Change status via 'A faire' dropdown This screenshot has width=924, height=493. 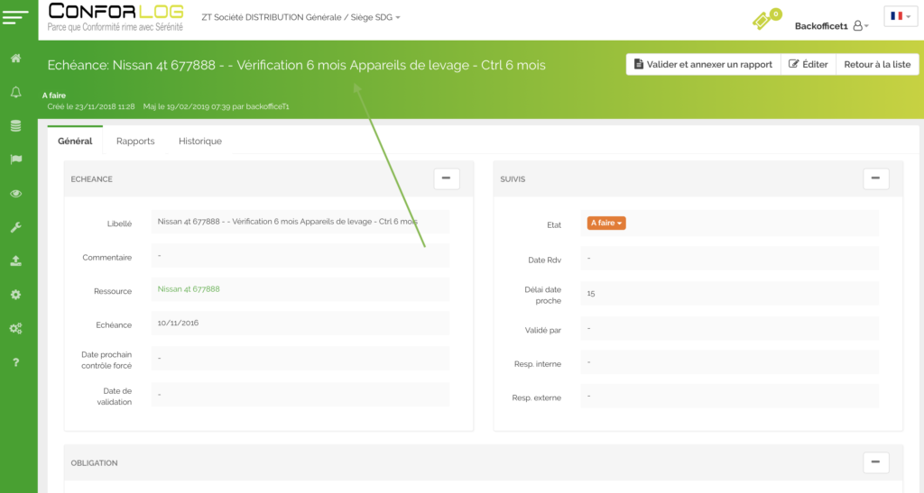(x=605, y=223)
